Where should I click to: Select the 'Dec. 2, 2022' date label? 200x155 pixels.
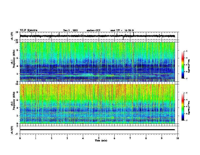tap(70, 30)
